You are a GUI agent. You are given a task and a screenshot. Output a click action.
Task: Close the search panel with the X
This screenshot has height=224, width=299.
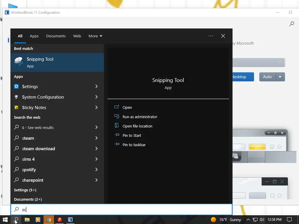[x=223, y=36]
